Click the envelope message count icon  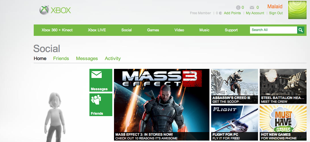click(x=252, y=7)
